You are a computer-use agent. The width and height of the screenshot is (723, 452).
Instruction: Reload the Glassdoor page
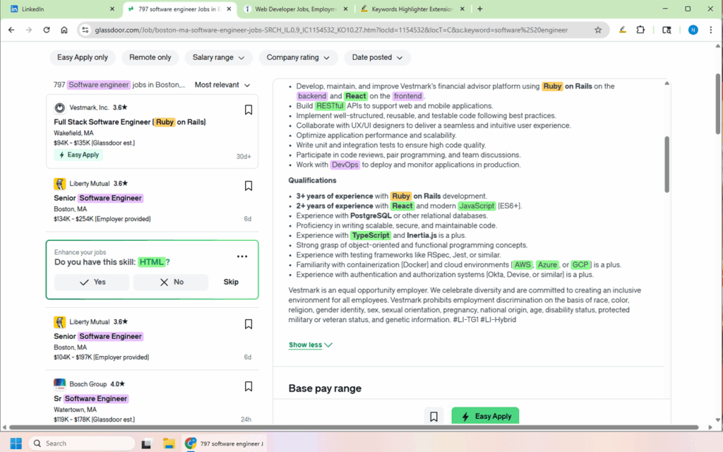pyautogui.click(x=47, y=30)
